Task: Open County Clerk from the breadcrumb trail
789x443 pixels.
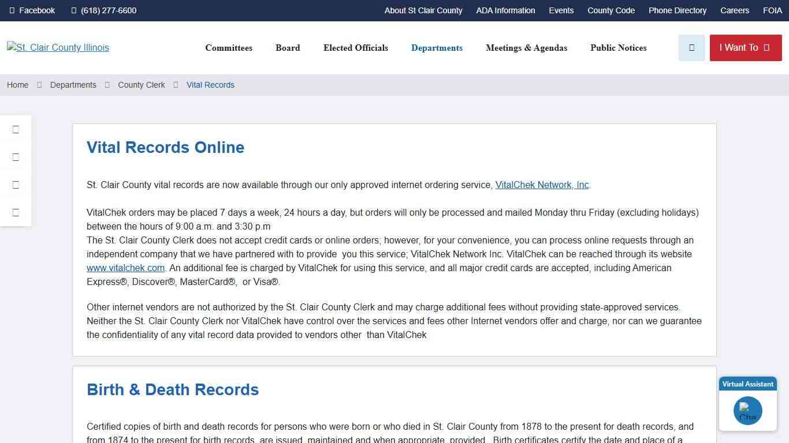Action: [x=141, y=85]
